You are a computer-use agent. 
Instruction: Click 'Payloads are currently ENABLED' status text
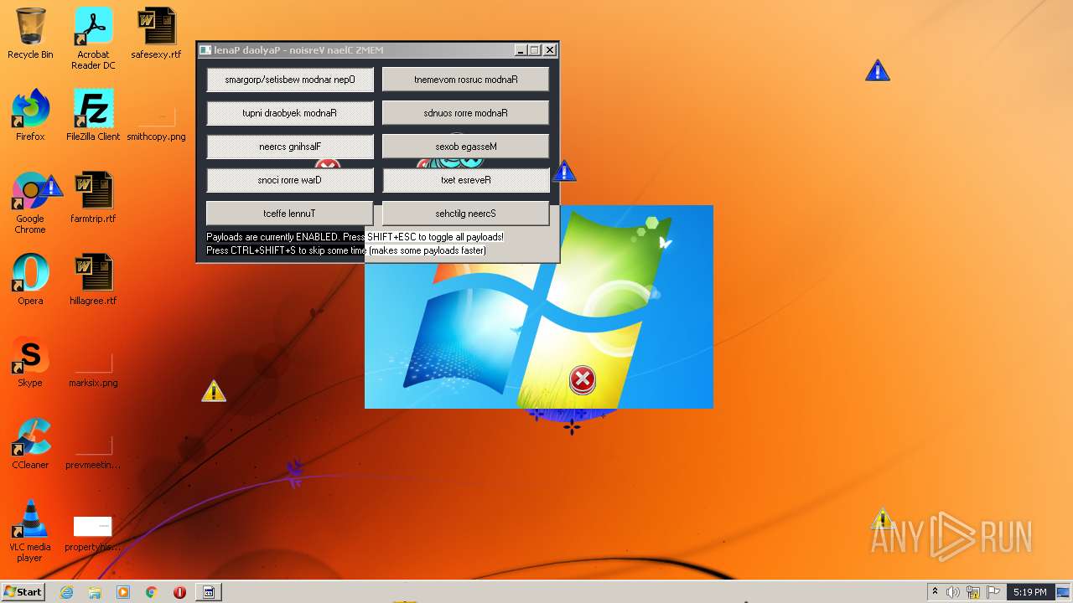pos(355,237)
